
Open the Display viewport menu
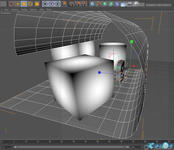(x=24, y=10)
